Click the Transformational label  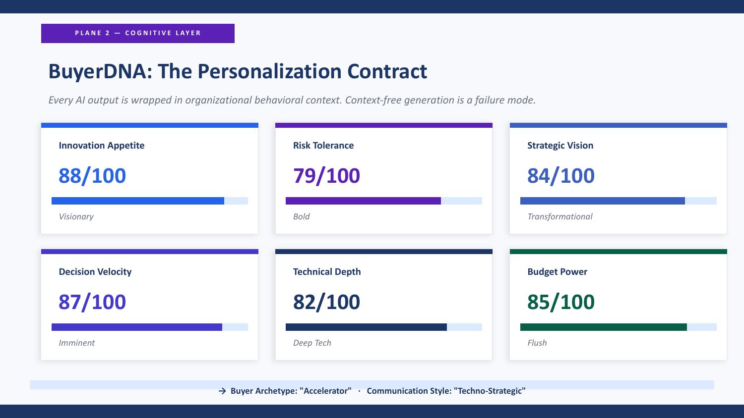(560, 216)
